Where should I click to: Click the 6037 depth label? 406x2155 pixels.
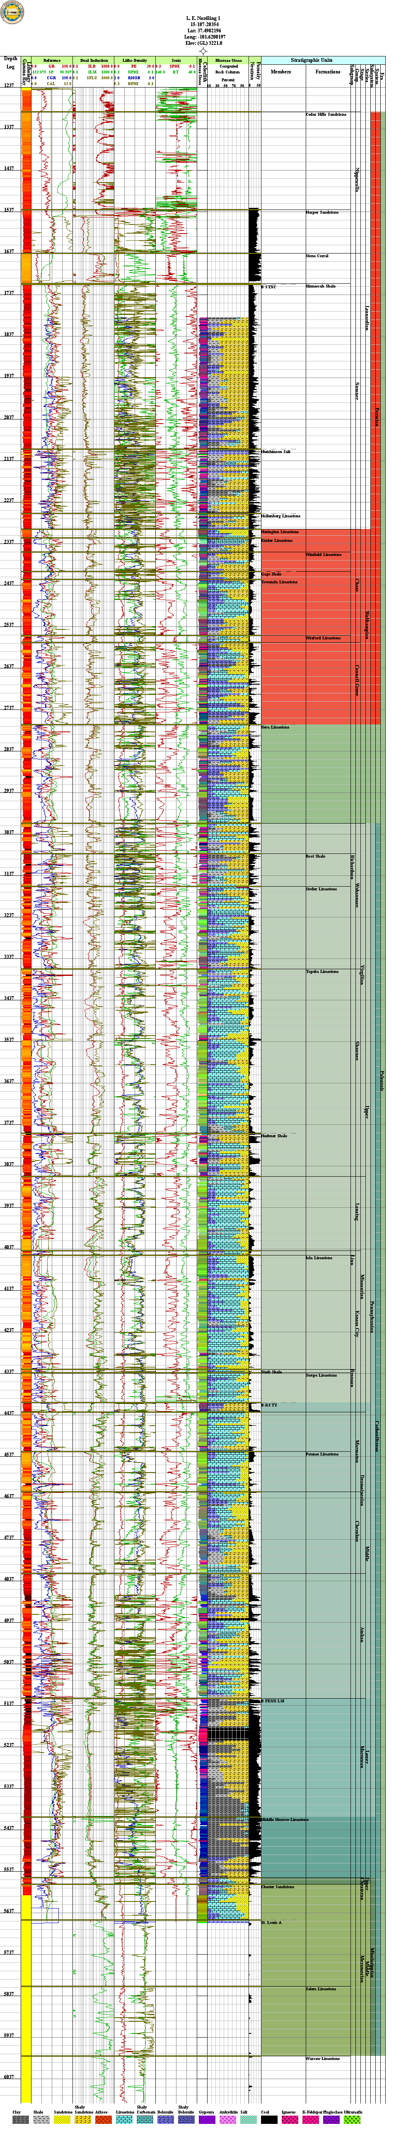tap(10, 2077)
